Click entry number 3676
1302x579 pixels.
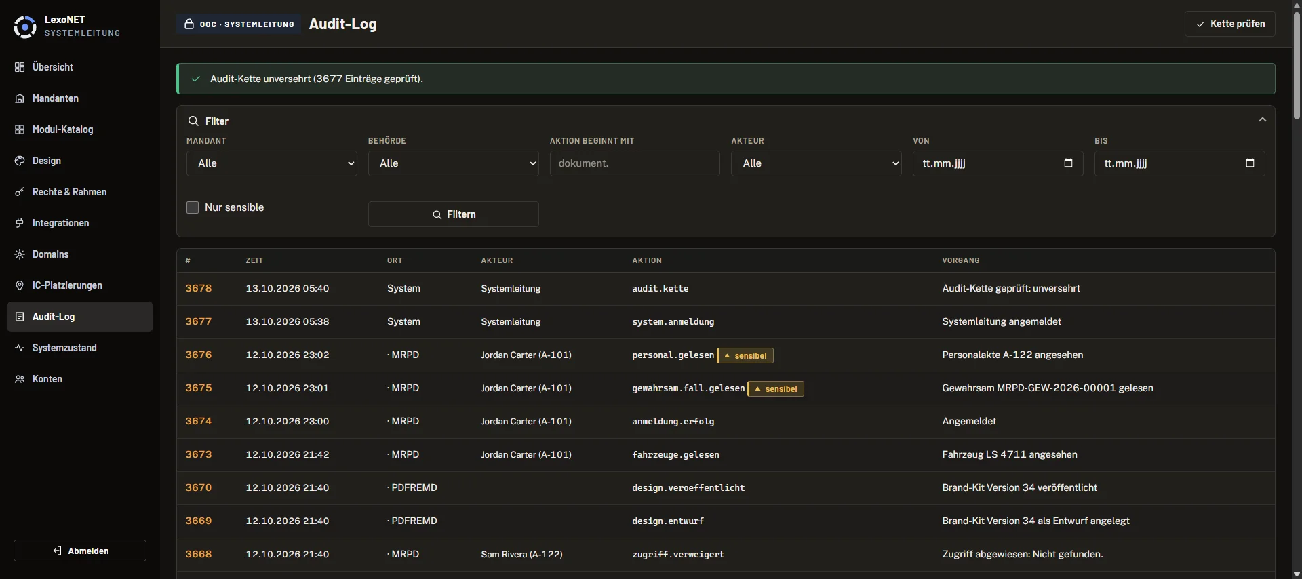(x=199, y=355)
